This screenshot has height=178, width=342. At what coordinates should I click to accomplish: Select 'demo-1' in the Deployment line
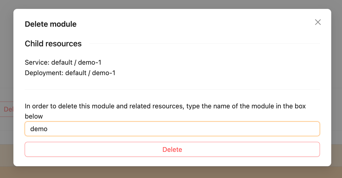pos(104,73)
